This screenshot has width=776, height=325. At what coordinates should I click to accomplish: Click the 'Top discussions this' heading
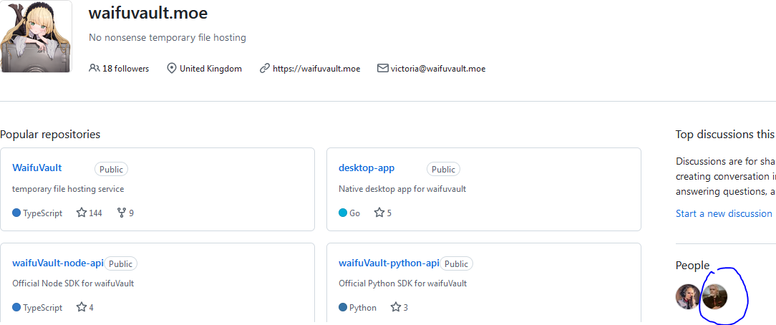725,135
